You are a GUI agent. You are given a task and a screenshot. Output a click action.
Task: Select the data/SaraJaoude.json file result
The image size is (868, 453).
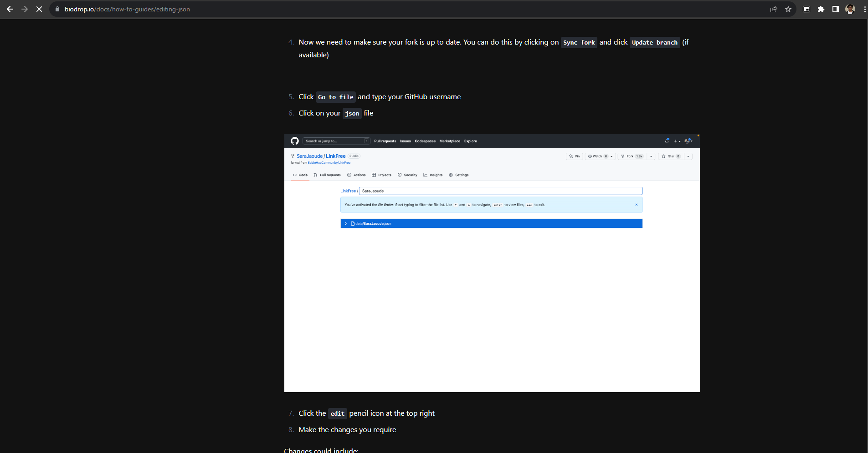pyautogui.click(x=373, y=223)
